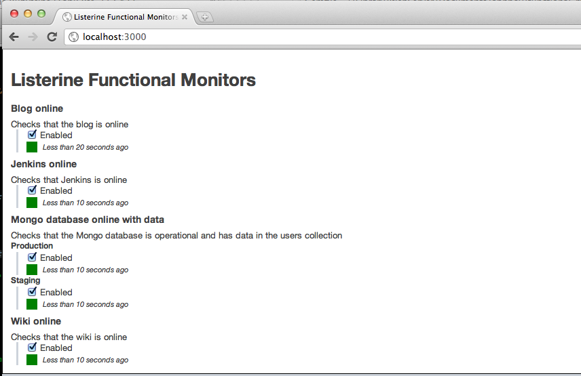Click the globe icon in address bar

[74, 37]
